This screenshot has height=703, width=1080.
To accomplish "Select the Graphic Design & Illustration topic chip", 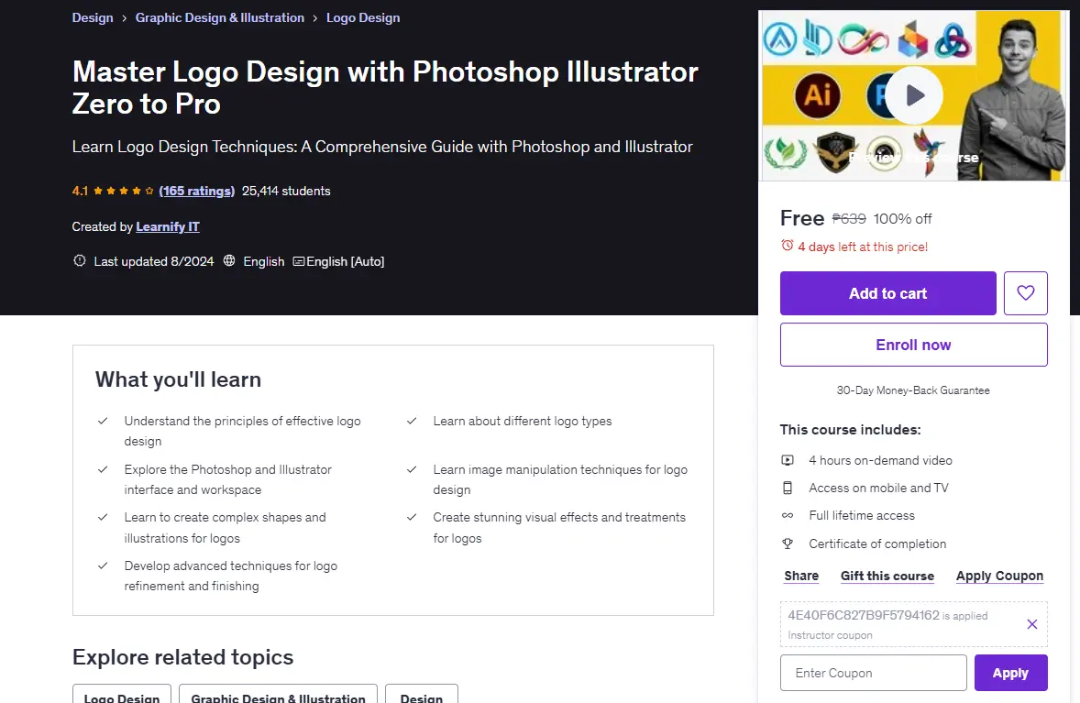I will coord(279,694).
